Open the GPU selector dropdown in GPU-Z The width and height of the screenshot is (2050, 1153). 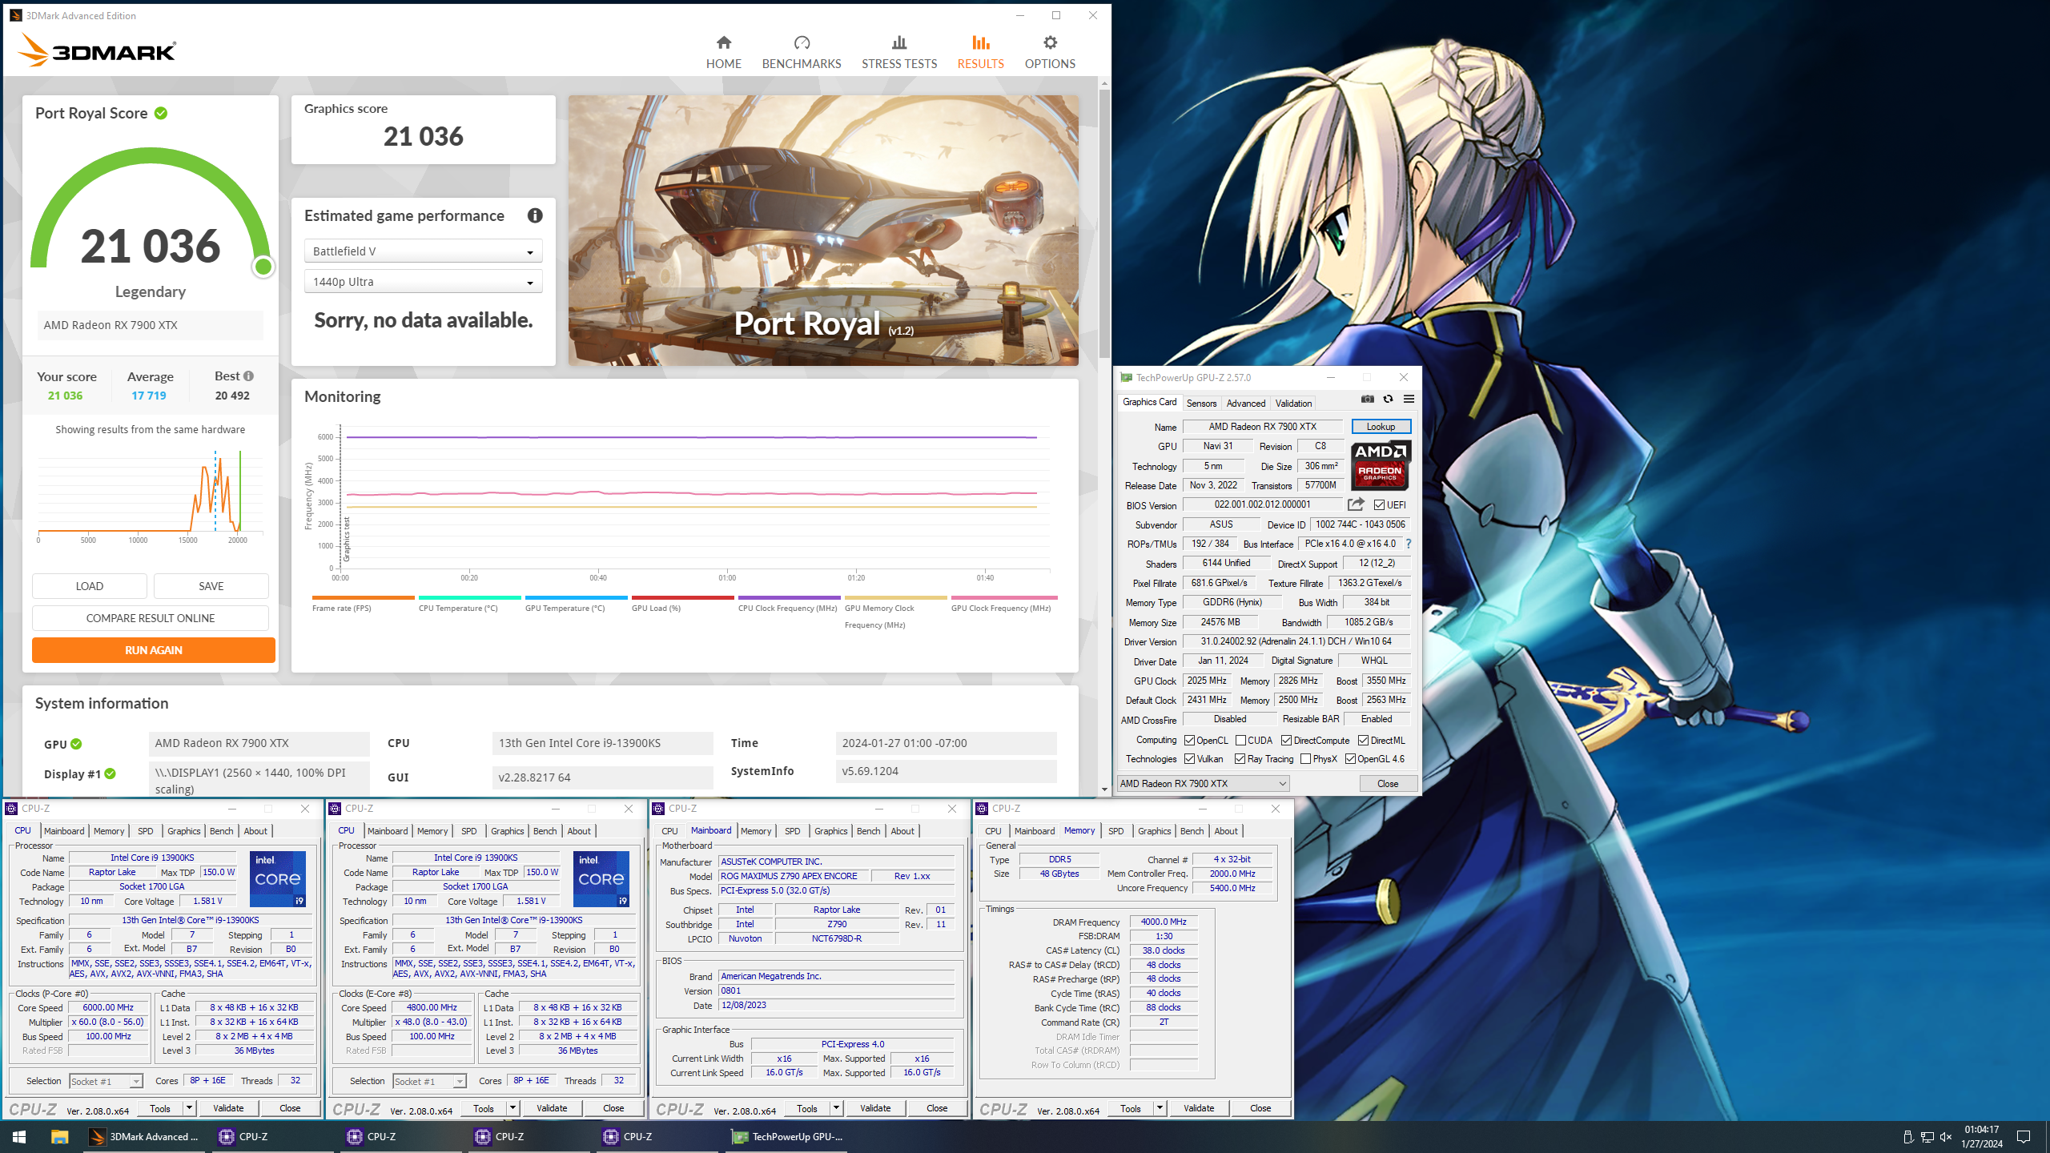click(1203, 784)
